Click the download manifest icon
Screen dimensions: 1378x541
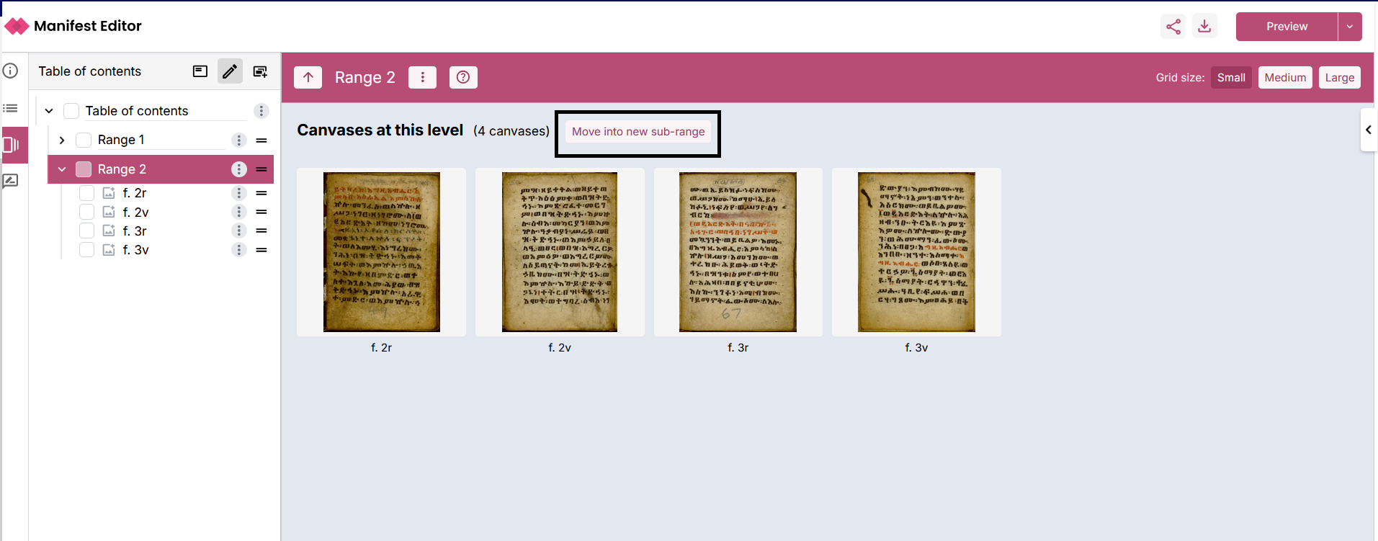coord(1204,27)
